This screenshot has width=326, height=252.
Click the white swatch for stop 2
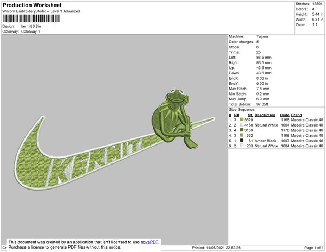[x=242, y=125]
